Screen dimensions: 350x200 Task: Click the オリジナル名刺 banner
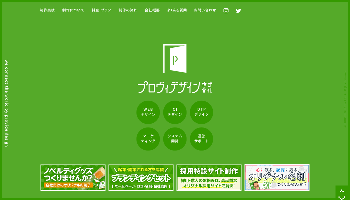(x=277, y=177)
